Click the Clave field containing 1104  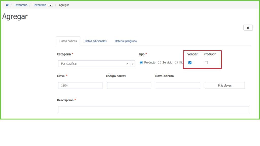tap(80, 86)
